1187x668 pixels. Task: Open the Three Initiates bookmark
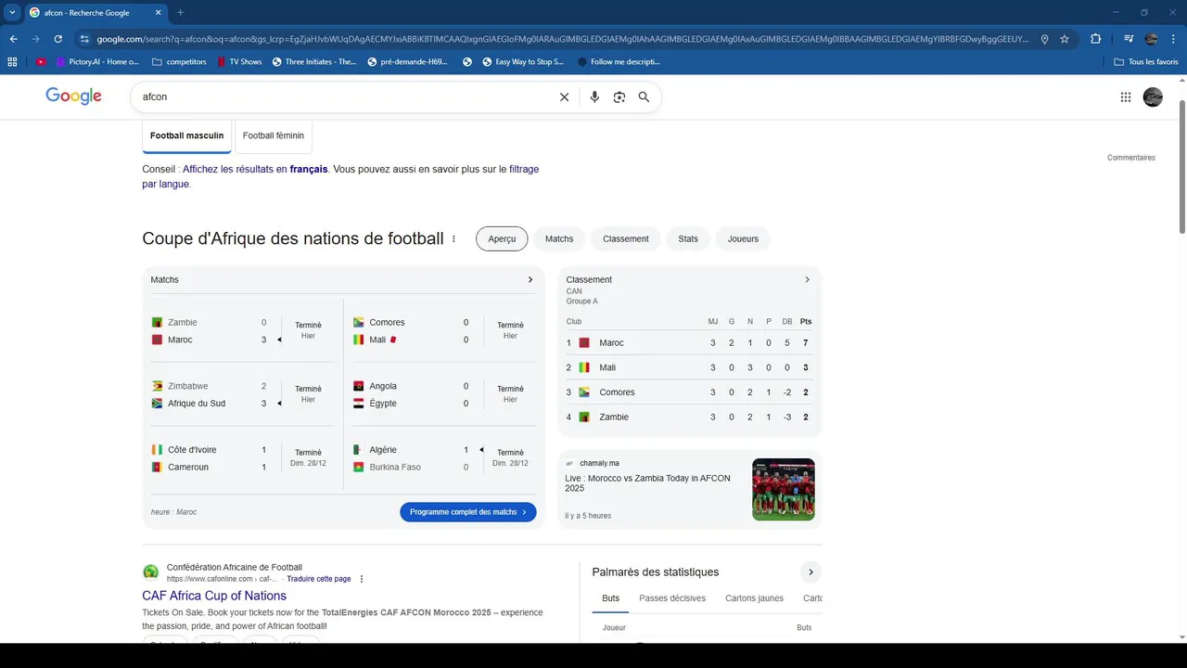314,62
